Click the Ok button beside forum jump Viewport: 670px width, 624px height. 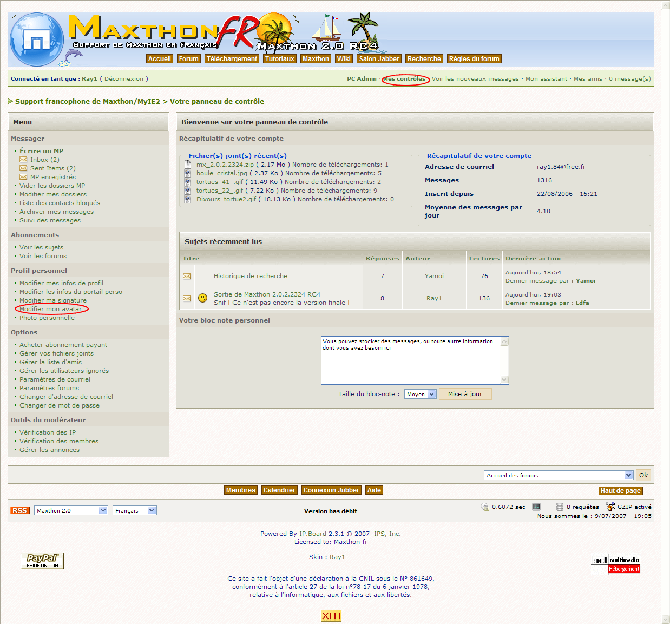(x=643, y=475)
